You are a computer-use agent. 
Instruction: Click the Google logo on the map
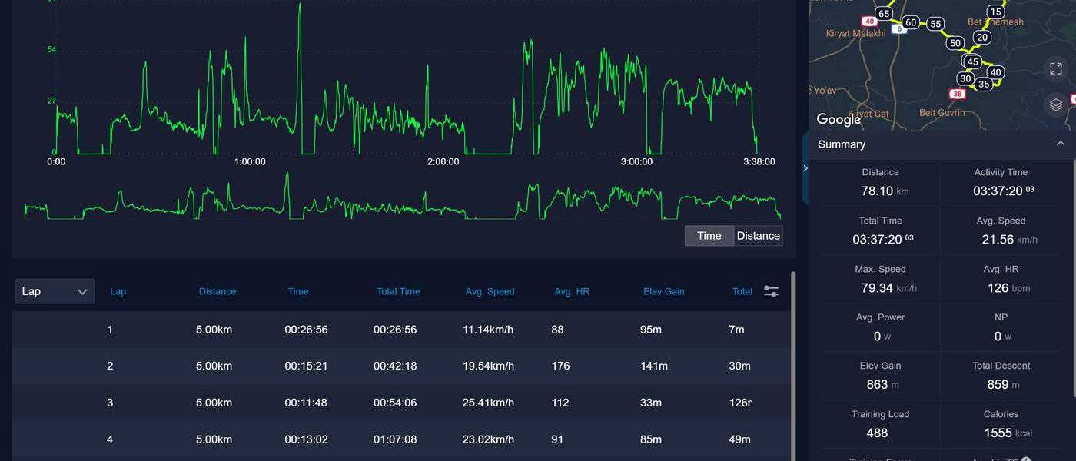click(x=839, y=119)
